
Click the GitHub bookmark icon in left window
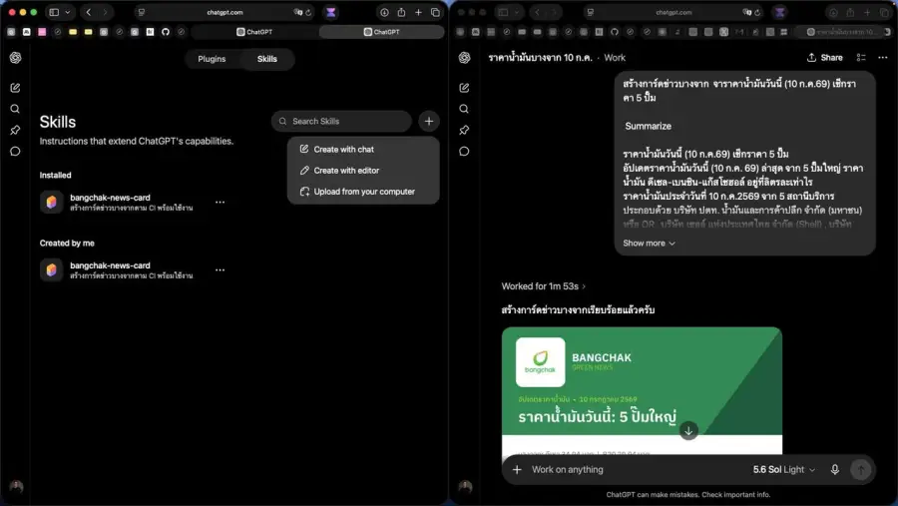click(166, 32)
